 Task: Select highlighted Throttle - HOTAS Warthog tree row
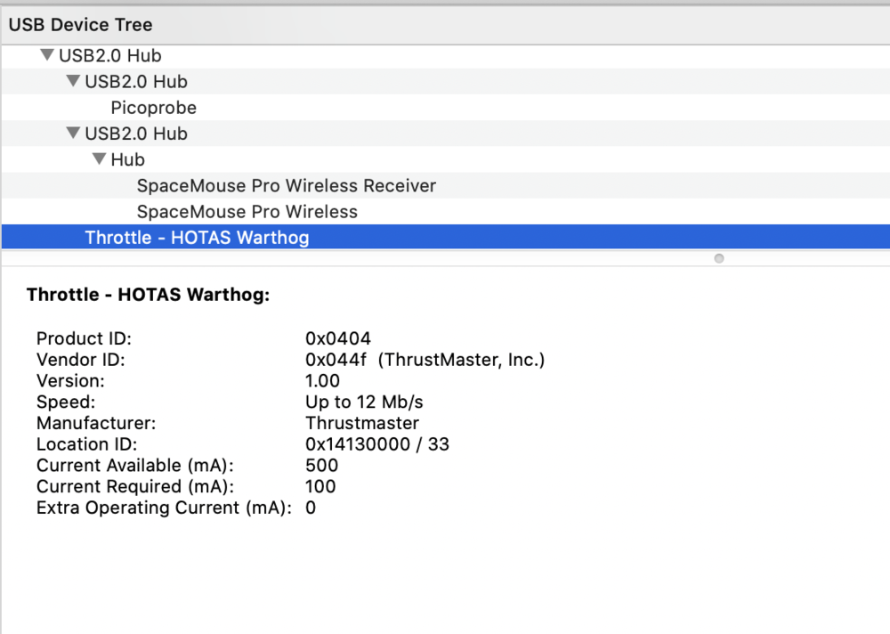[197, 238]
